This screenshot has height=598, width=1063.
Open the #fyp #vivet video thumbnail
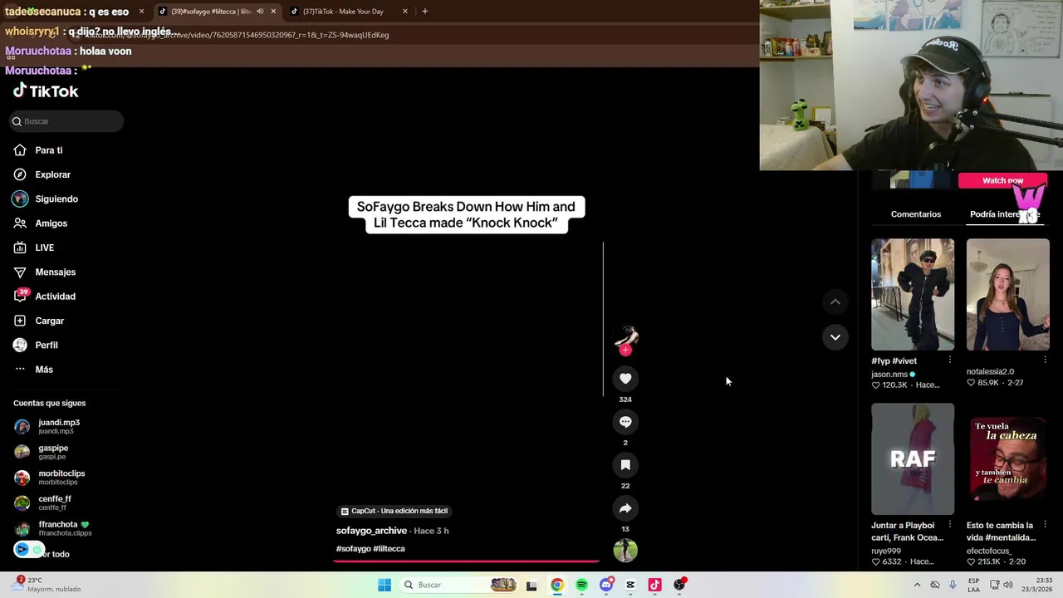[913, 295]
